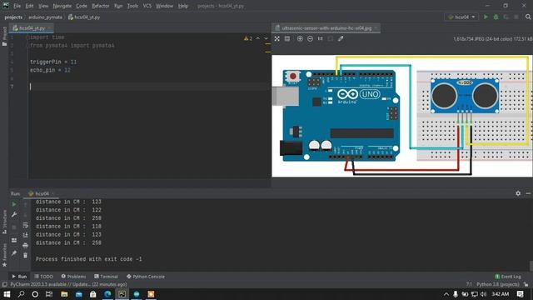Open the Python Console tool window
This screenshot has width=533, height=300.
pyautogui.click(x=146, y=277)
